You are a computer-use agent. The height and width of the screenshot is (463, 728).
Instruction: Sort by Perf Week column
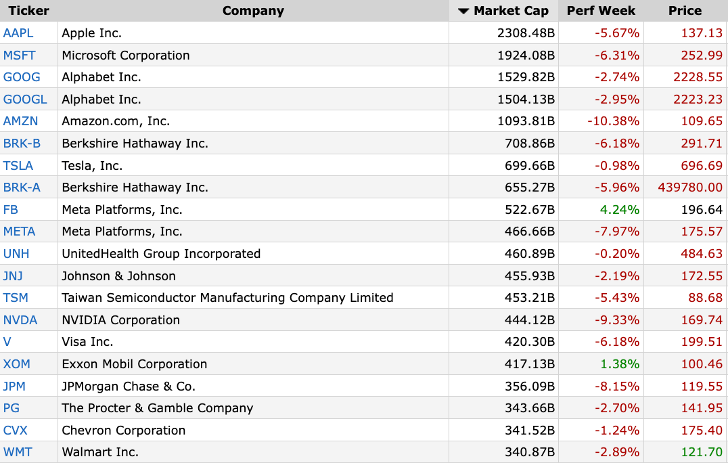coord(601,11)
